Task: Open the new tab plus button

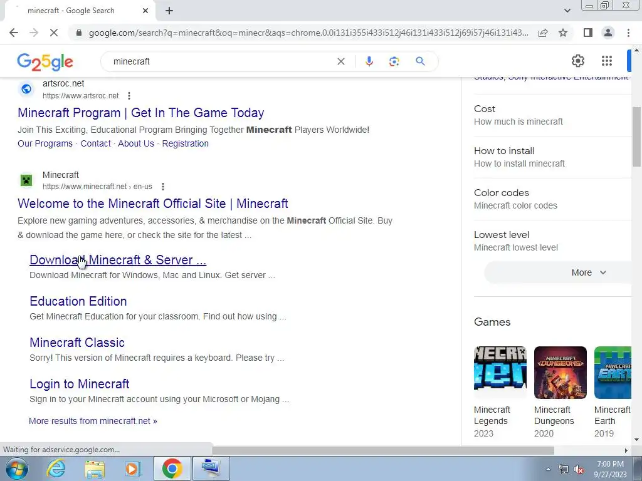Action: tap(169, 11)
